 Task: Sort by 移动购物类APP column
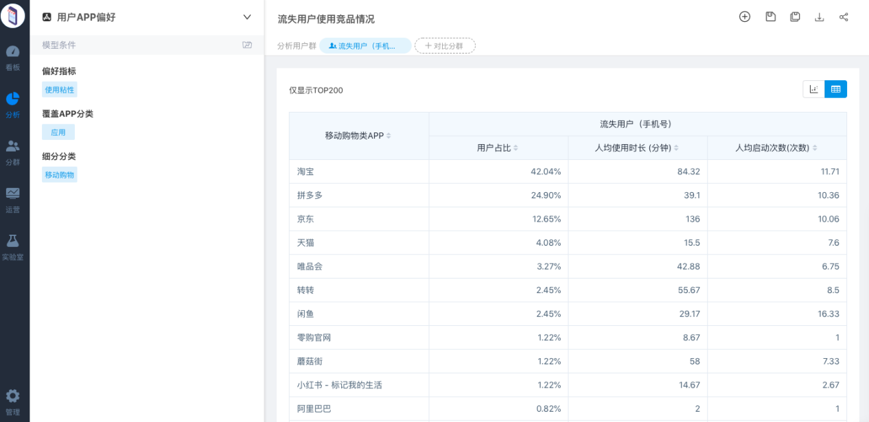coord(389,136)
